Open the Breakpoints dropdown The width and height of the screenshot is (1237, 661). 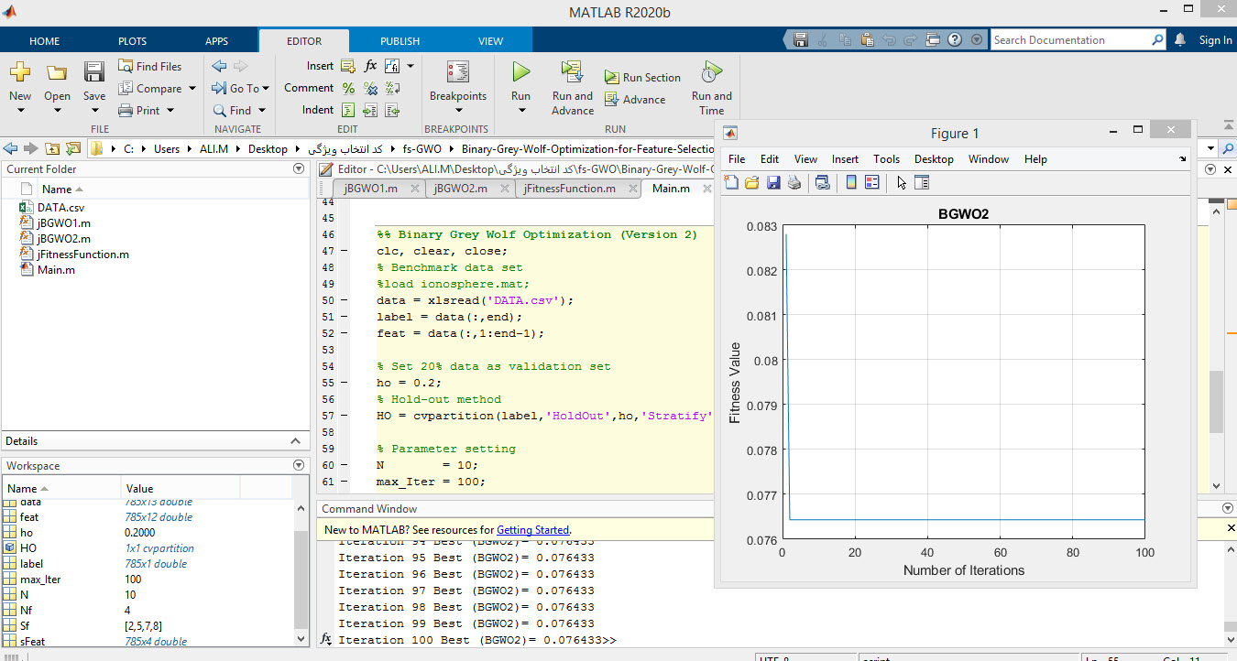tap(458, 111)
